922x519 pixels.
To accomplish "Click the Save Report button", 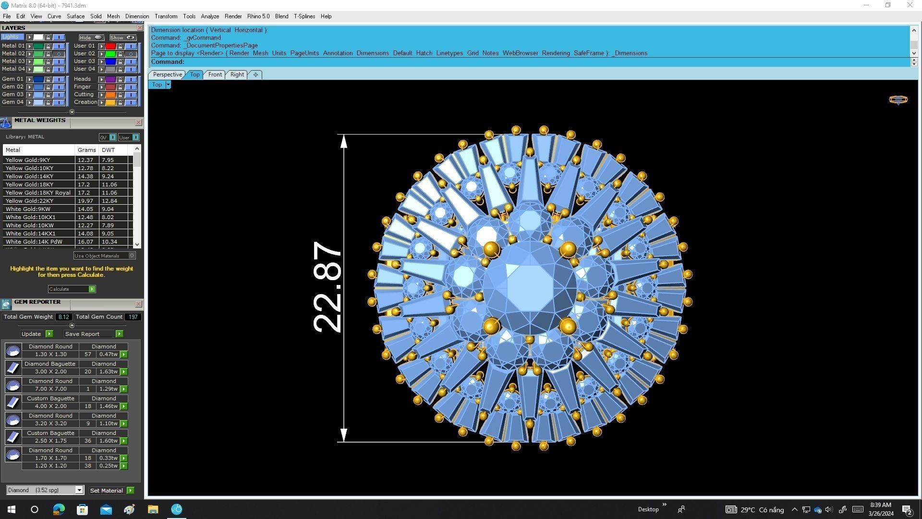I will point(82,334).
